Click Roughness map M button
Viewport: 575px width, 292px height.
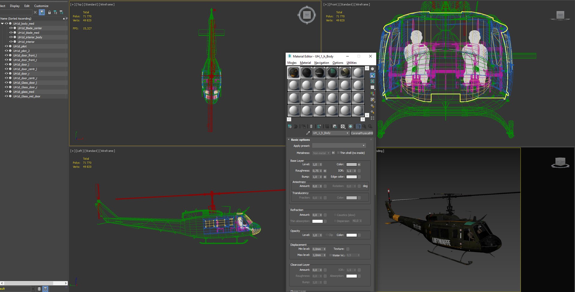point(325,171)
